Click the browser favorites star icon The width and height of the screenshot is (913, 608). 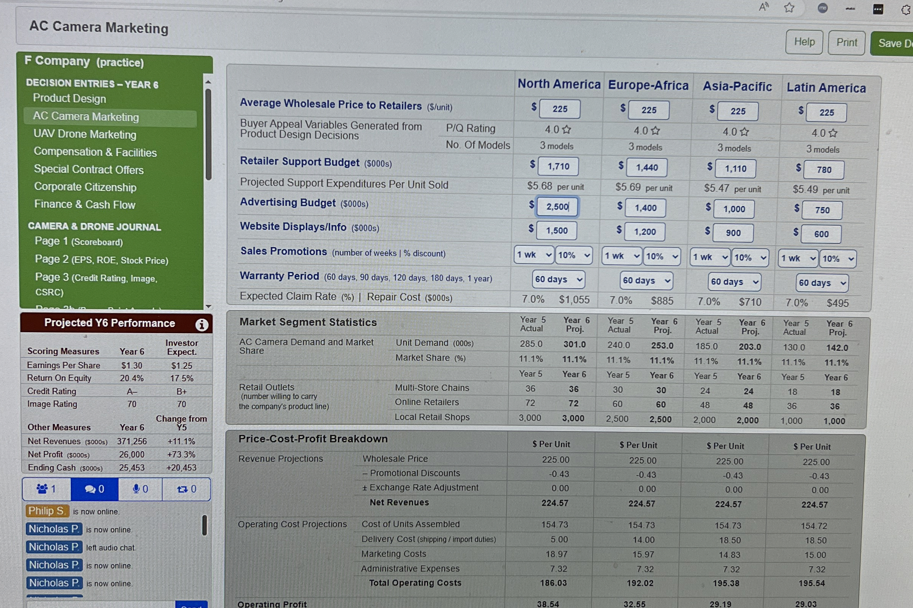[789, 7]
